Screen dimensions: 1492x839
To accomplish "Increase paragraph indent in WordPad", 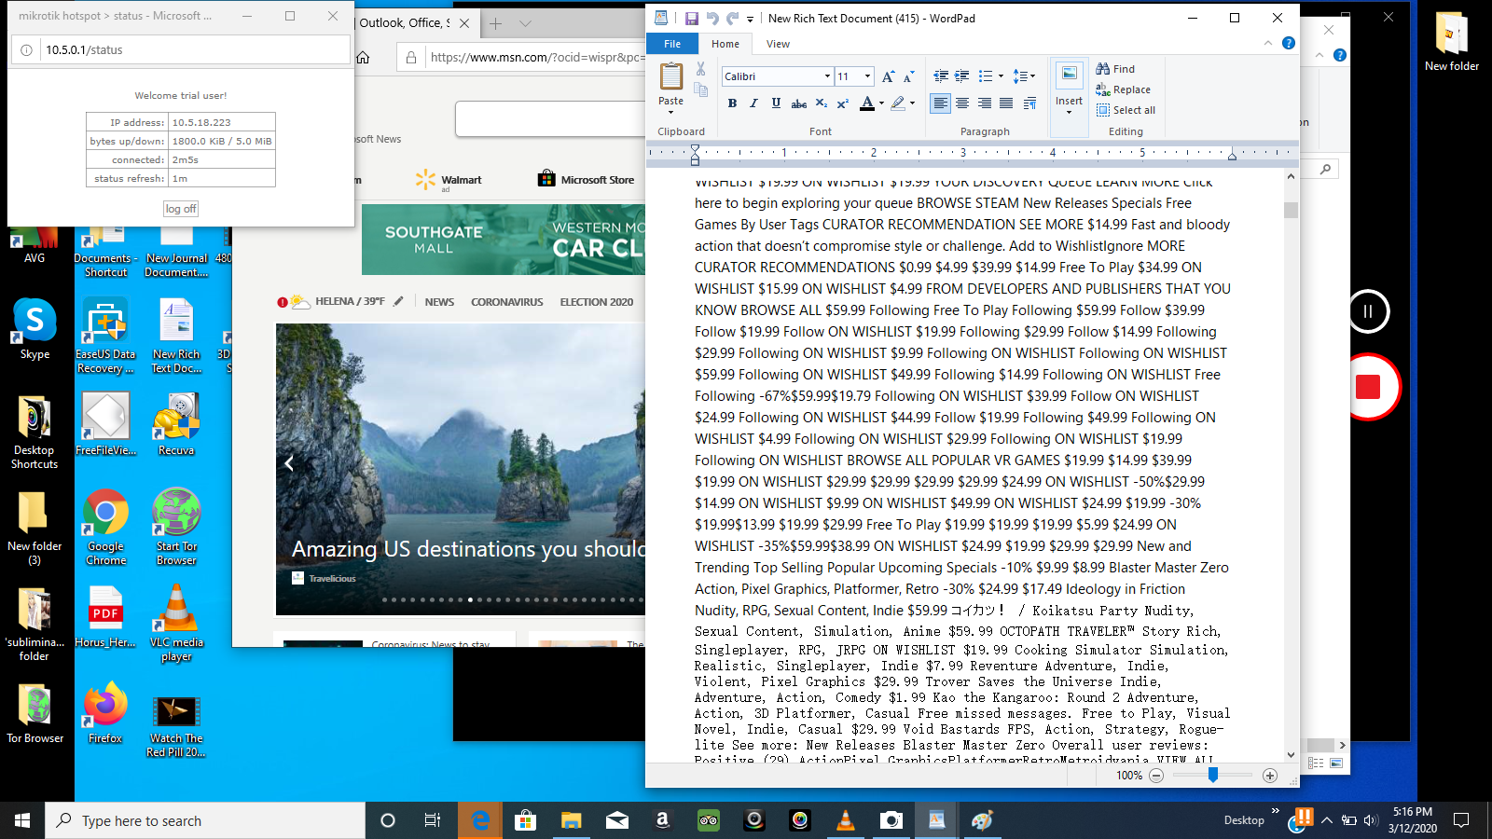I will click(x=961, y=76).
